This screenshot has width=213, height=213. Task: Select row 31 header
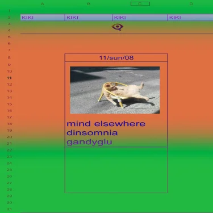pos(9,209)
